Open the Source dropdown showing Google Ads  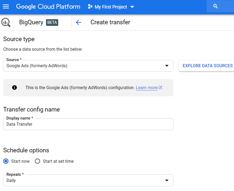pyautogui.click(x=88, y=66)
